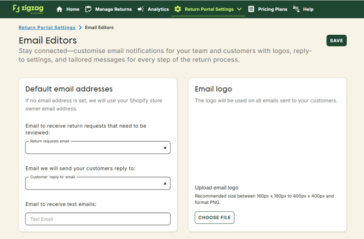364x239 pixels.
Task: Focus the Return requests email input
Action: pyautogui.click(x=92, y=148)
